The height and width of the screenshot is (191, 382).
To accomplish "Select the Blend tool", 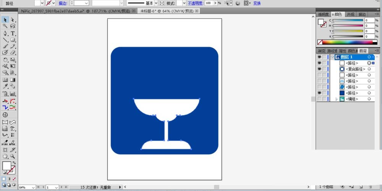I will click(13, 86).
